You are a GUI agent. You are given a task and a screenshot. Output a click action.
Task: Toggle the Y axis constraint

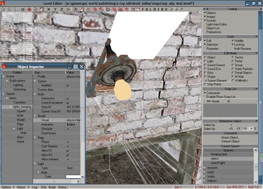coord(55,9)
